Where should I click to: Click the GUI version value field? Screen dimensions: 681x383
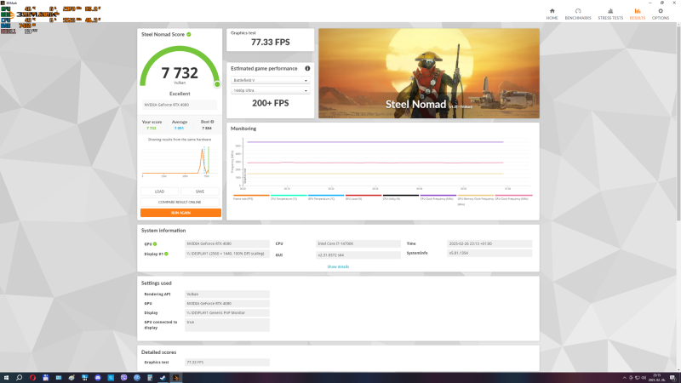coord(358,254)
